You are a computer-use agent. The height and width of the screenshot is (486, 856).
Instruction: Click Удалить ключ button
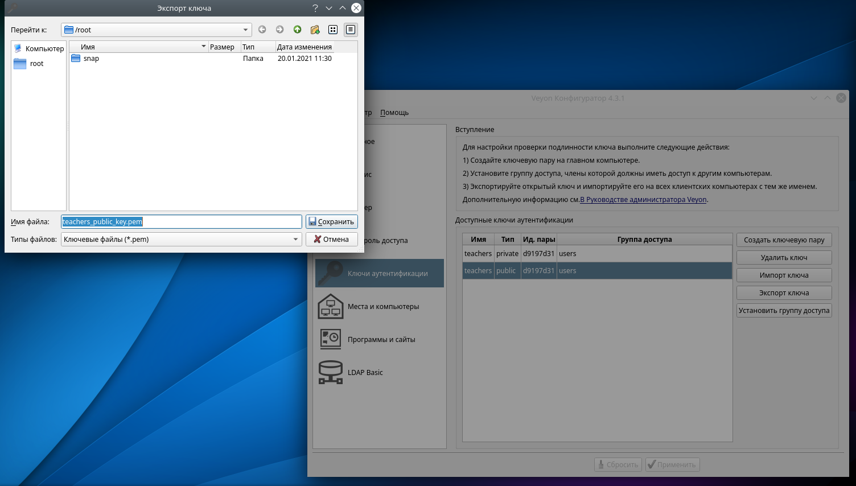(x=784, y=258)
